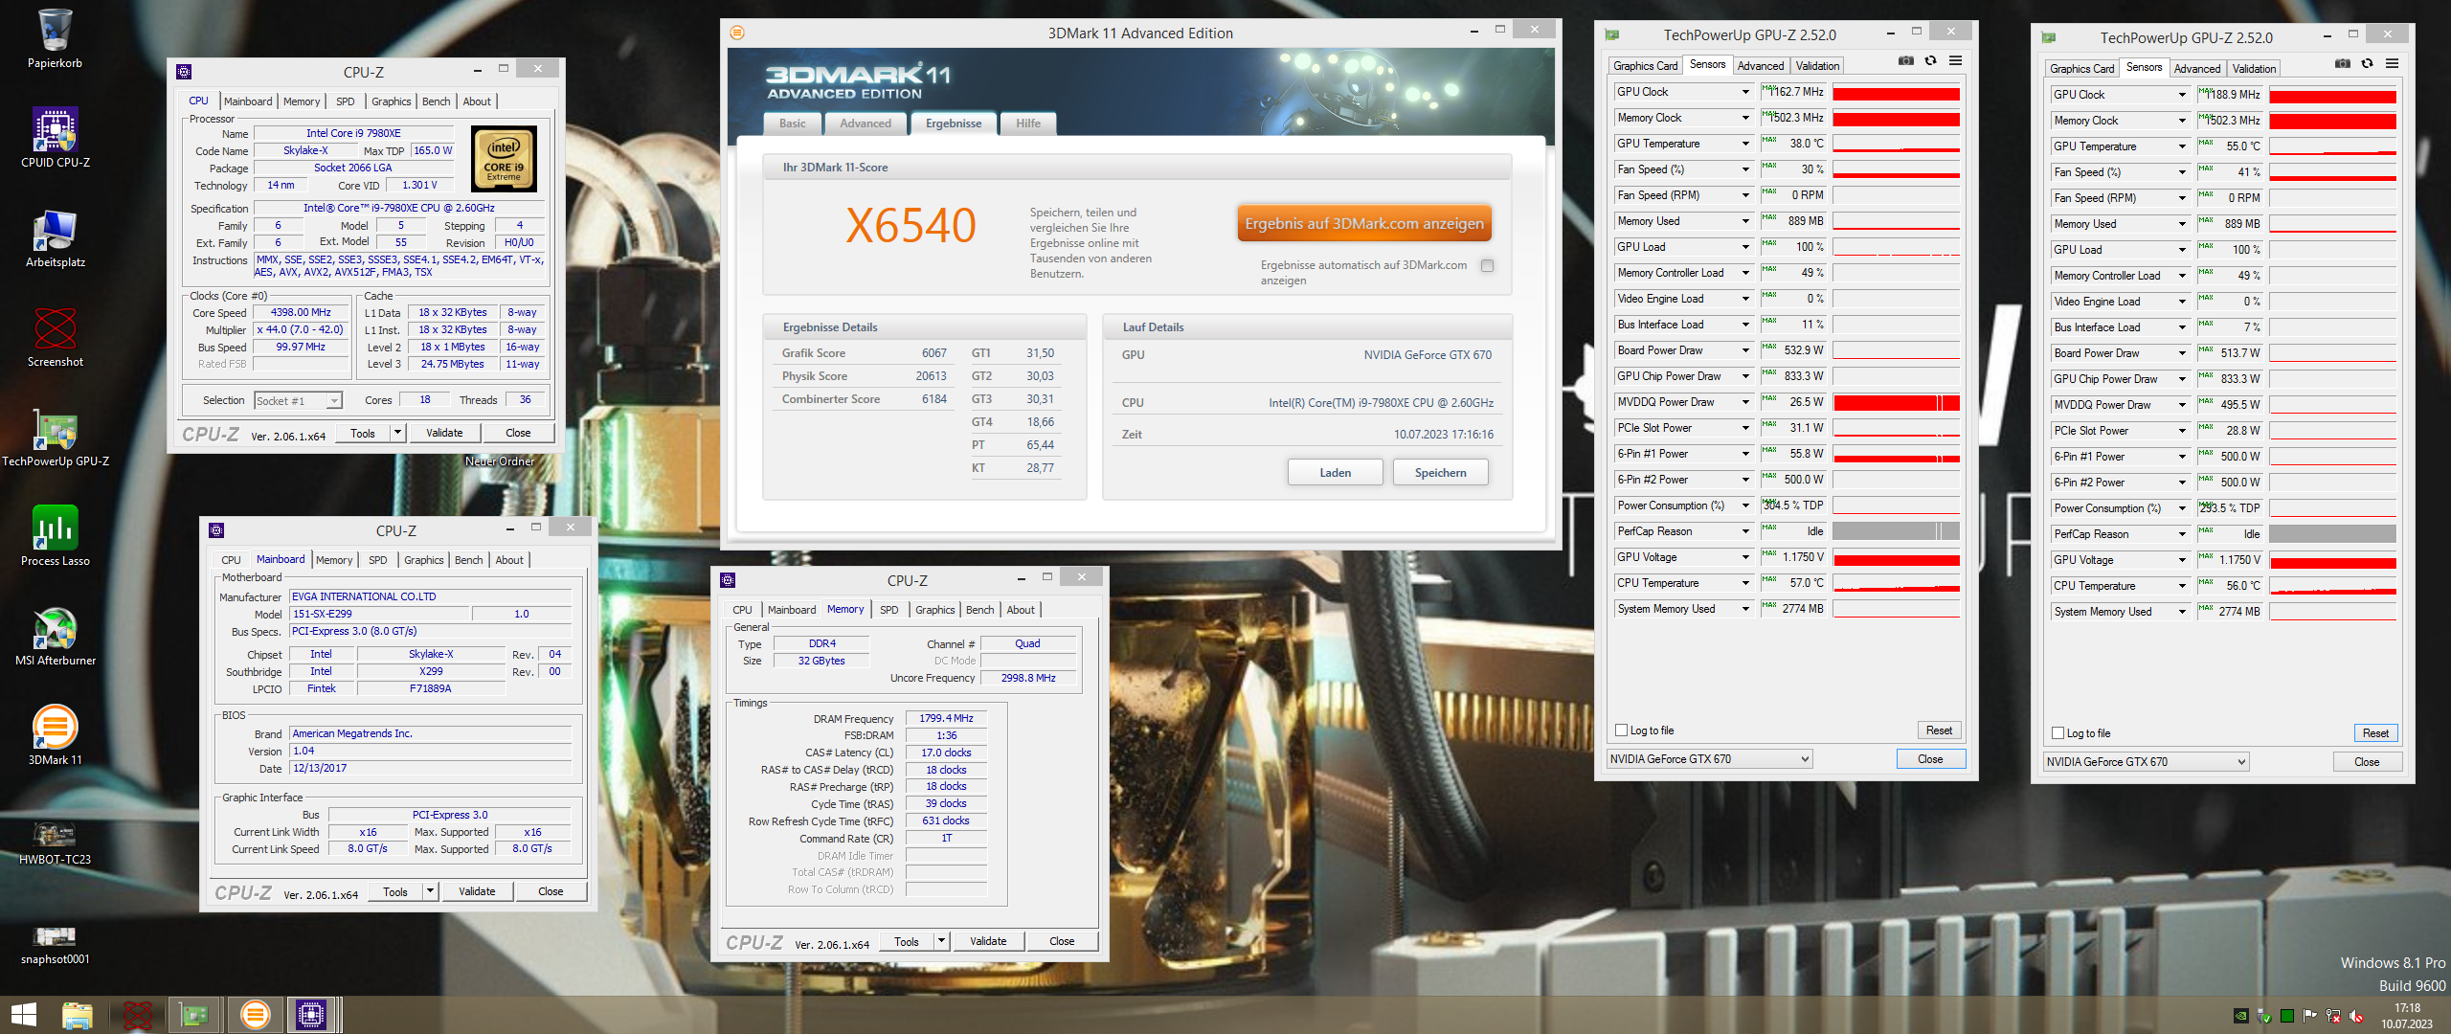Expand Socket #1 selection dropdown
2451x1034 pixels.
pos(334,401)
